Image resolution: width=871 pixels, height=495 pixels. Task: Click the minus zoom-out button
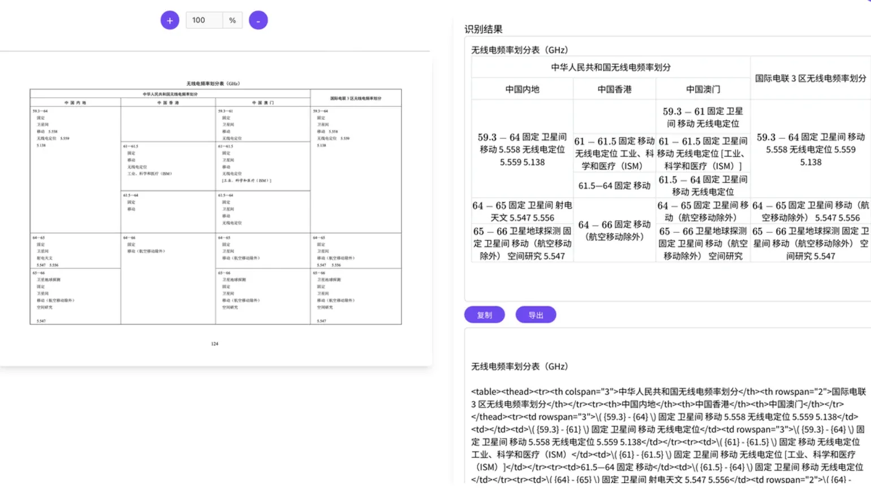pyautogui.click(x=258, y=20)
